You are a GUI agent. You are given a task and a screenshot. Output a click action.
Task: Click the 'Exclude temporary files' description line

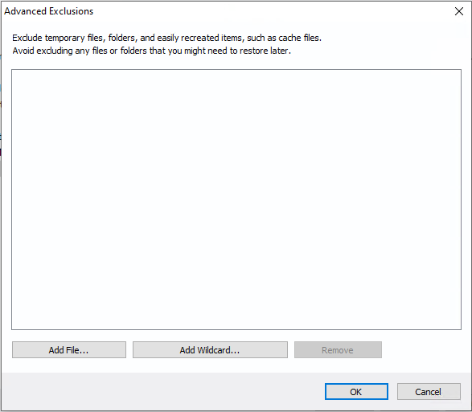click(166, 38)
